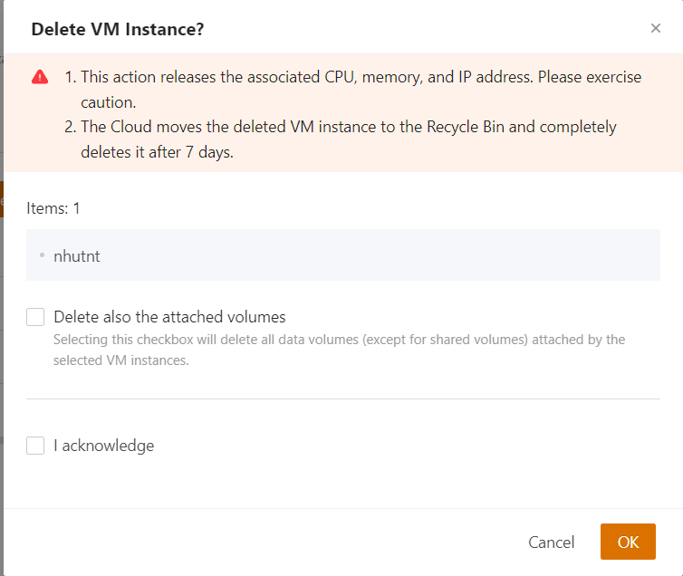Image resolution: width=683 pixels, height=576 pixels.
Task: Enable the Delete also the attached volumes checkbox
Action: (35, 317)
